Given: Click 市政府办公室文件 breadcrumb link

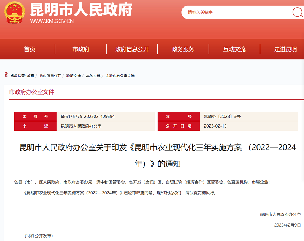Looking at the screenshot, I should point(120,76).
